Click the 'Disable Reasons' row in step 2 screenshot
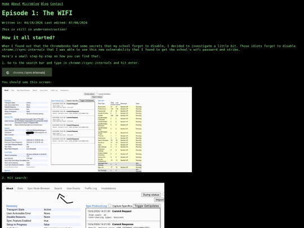The height and width of the screenshot is (228, 304). [43, 217]
